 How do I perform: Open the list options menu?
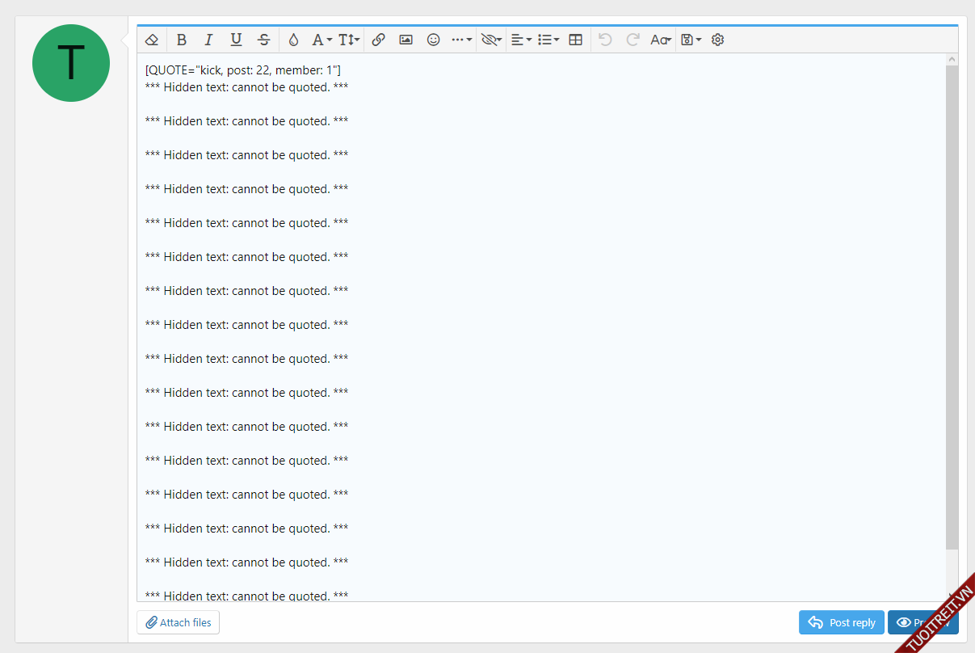(x=548, y=40)
